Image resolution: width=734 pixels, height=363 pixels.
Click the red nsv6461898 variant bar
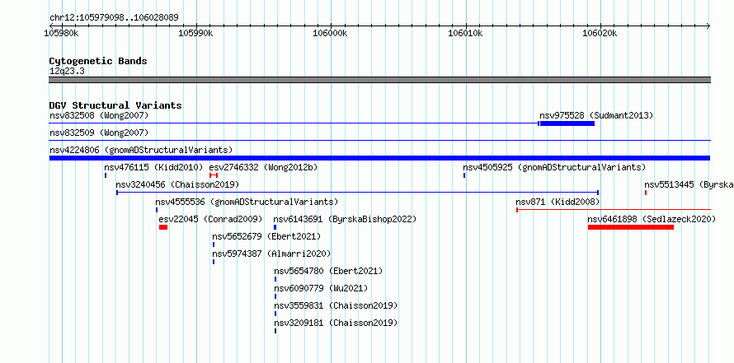click(631, 227)
